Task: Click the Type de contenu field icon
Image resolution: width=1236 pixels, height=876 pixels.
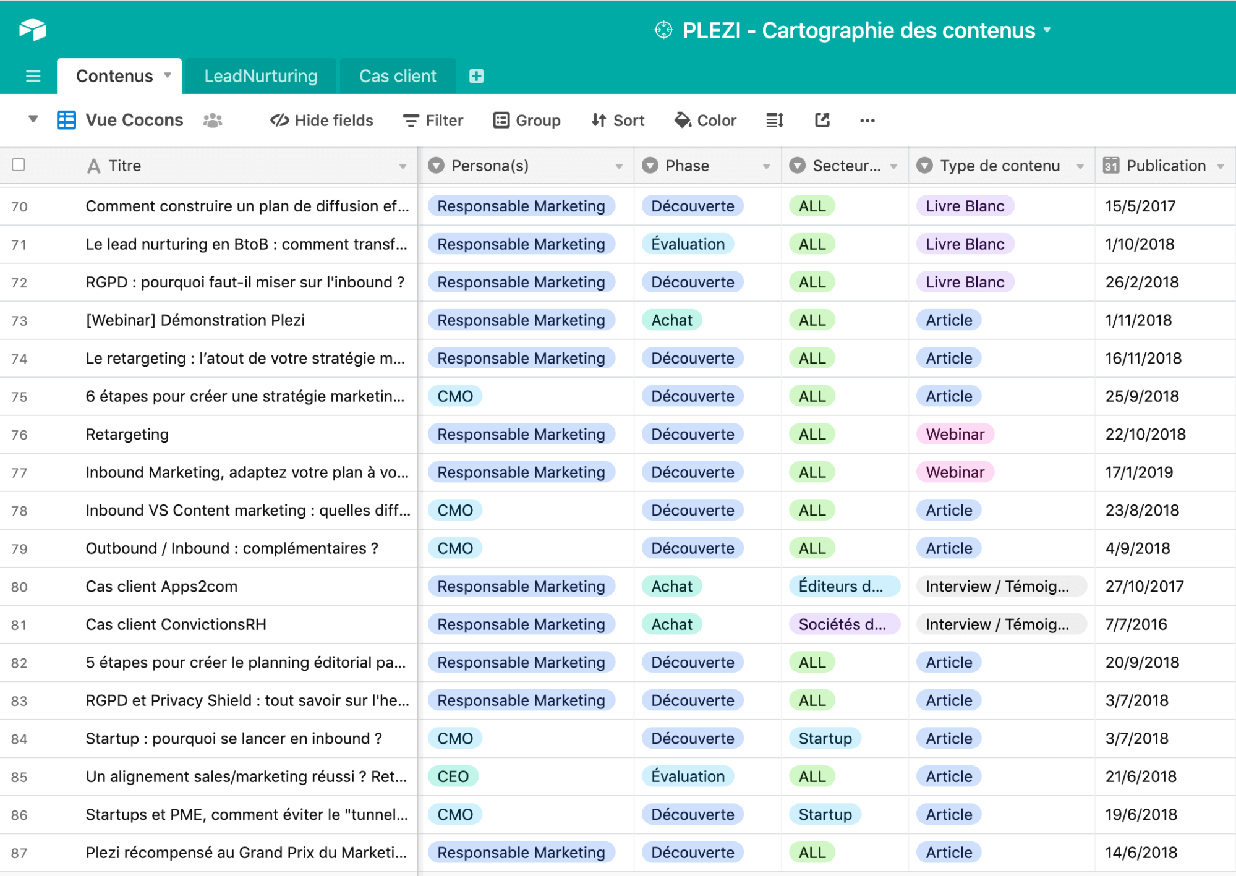Action: [924, 166]
